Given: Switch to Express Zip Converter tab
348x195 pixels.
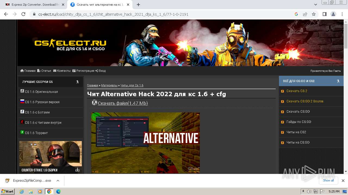Looking at the screenshot, I should pos(34,5).
